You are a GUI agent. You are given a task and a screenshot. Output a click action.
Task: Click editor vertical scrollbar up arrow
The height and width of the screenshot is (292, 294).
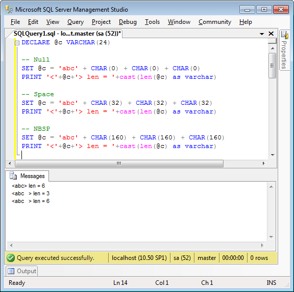point(273,48)
